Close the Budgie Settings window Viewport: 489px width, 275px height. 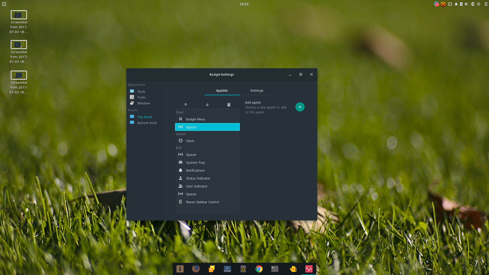tap(311, 74)
